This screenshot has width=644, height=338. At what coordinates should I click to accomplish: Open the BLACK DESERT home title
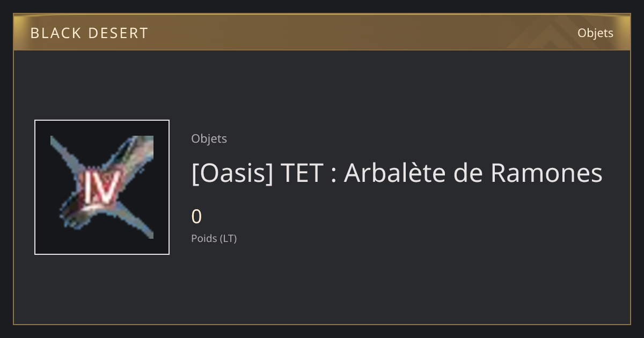(89, 33)
